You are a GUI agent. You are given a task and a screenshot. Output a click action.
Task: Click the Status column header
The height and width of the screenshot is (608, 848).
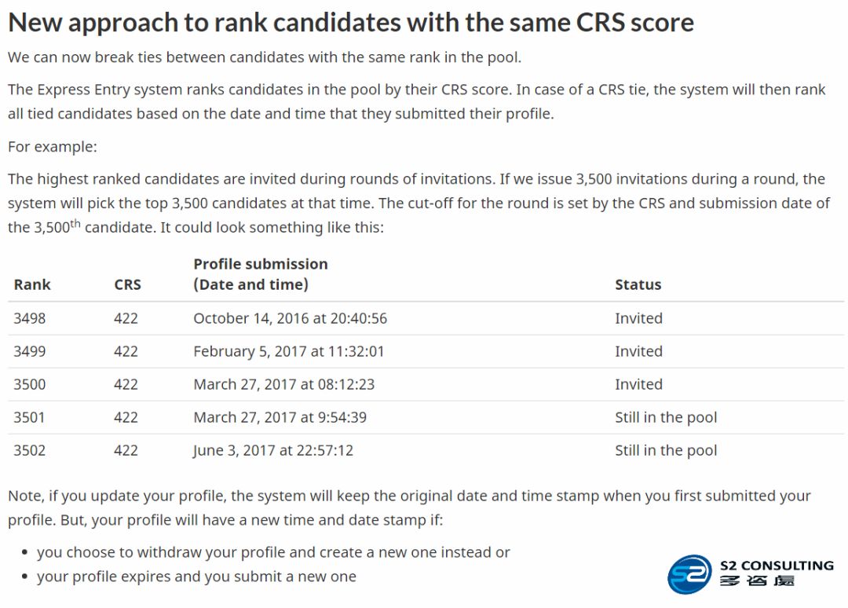pyautogui.click(x=638, y=284)
